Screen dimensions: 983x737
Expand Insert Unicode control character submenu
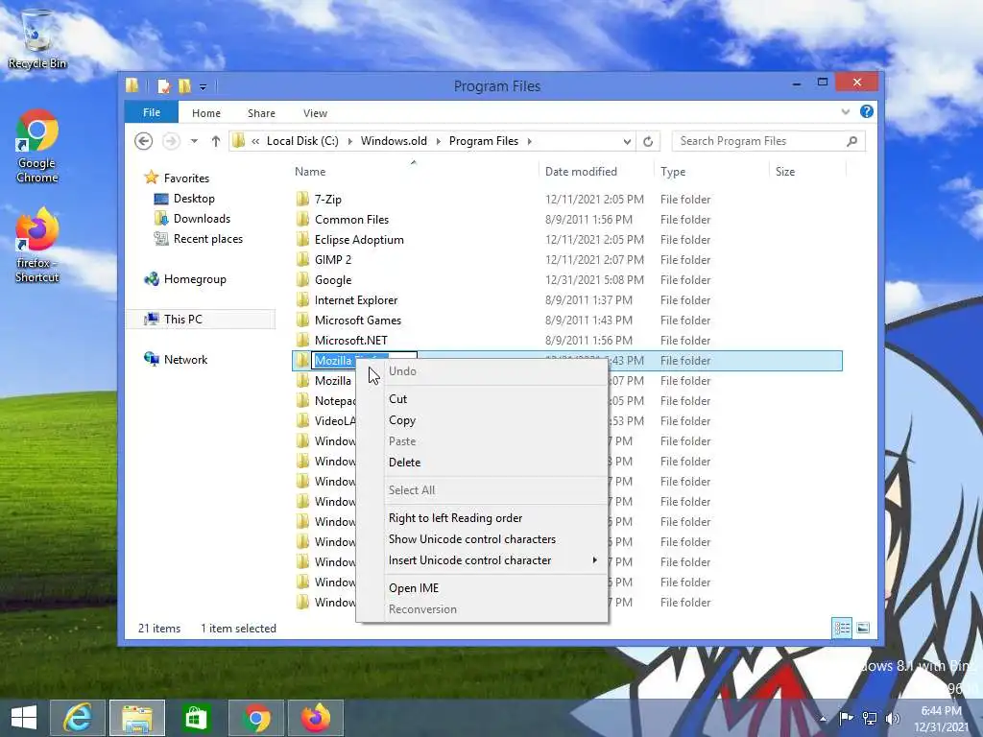[x=595, y=560]
